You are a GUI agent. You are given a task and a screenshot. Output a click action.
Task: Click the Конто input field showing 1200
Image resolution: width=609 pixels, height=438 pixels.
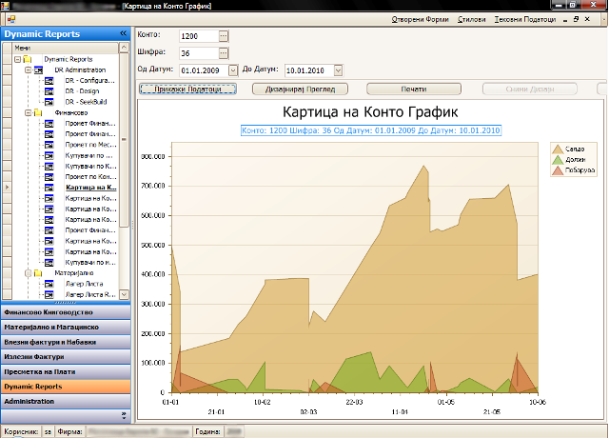[x=199, y=36]
